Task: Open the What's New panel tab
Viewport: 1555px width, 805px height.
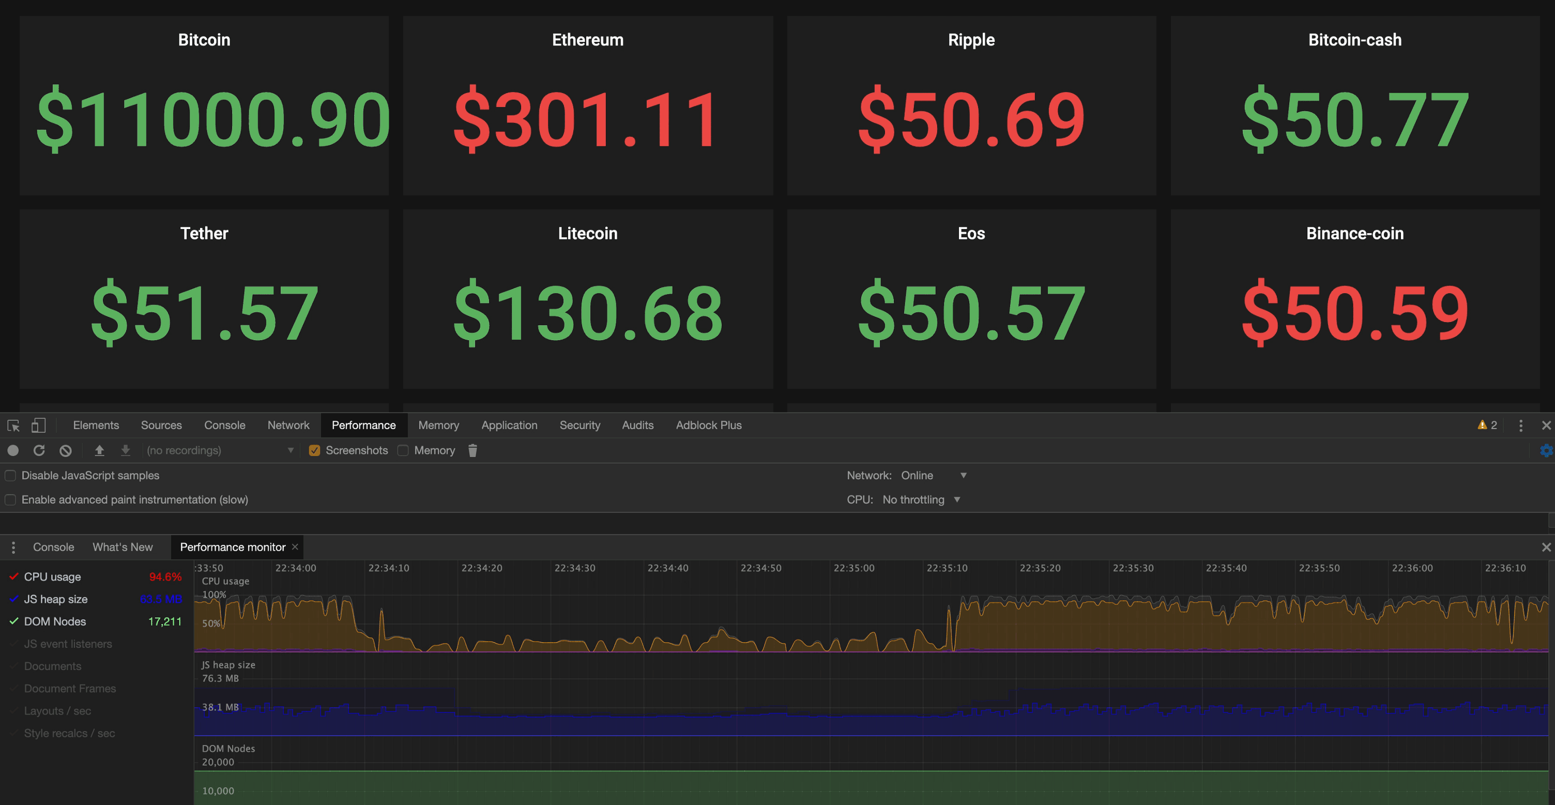Action: 122,546
